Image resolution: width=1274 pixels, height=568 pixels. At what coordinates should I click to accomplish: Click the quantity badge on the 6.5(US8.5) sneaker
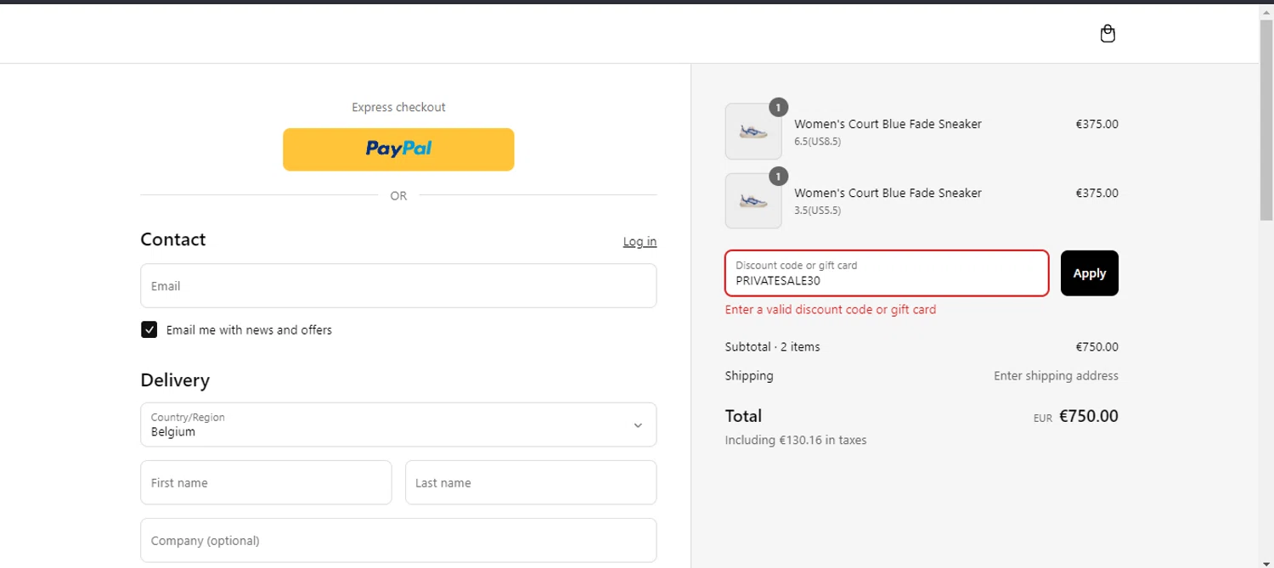778,107
